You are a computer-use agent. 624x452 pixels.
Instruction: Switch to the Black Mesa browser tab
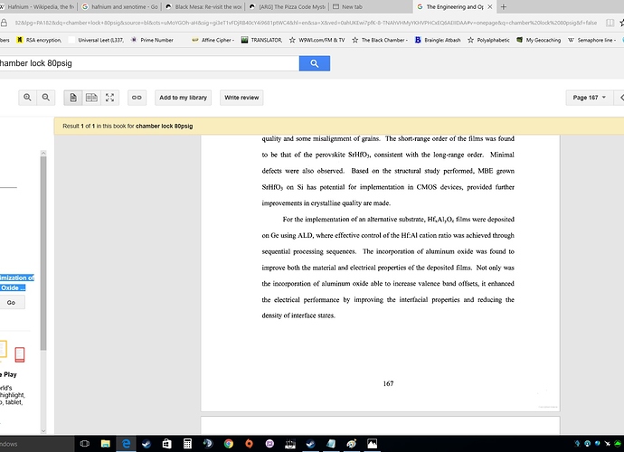(206, 6)
